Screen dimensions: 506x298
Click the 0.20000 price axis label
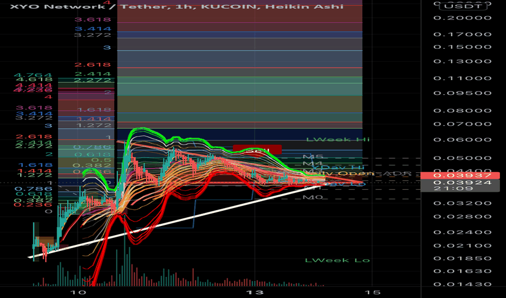[x=463, y=18]
